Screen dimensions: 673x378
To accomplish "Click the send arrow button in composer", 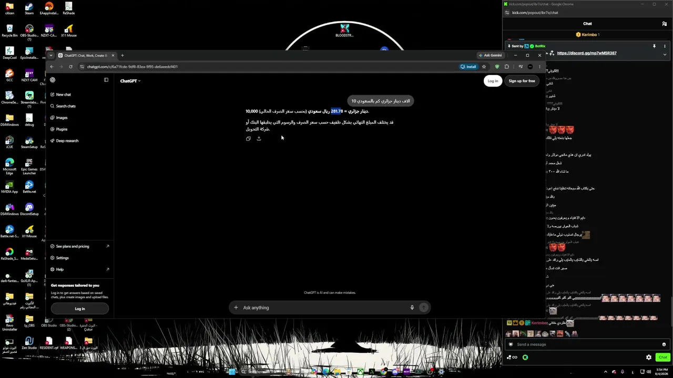I will pyautogui.click(x=423, y=308).
